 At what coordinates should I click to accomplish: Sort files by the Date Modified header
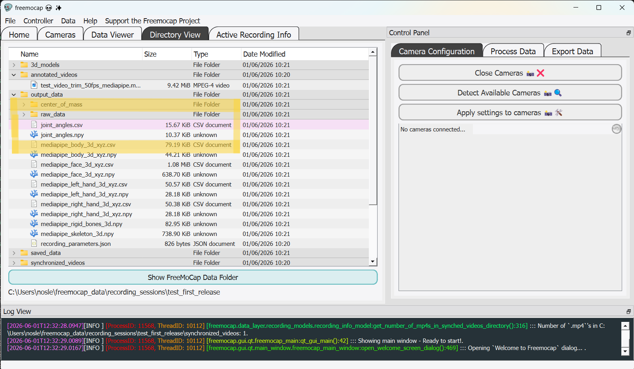point(305,54)
